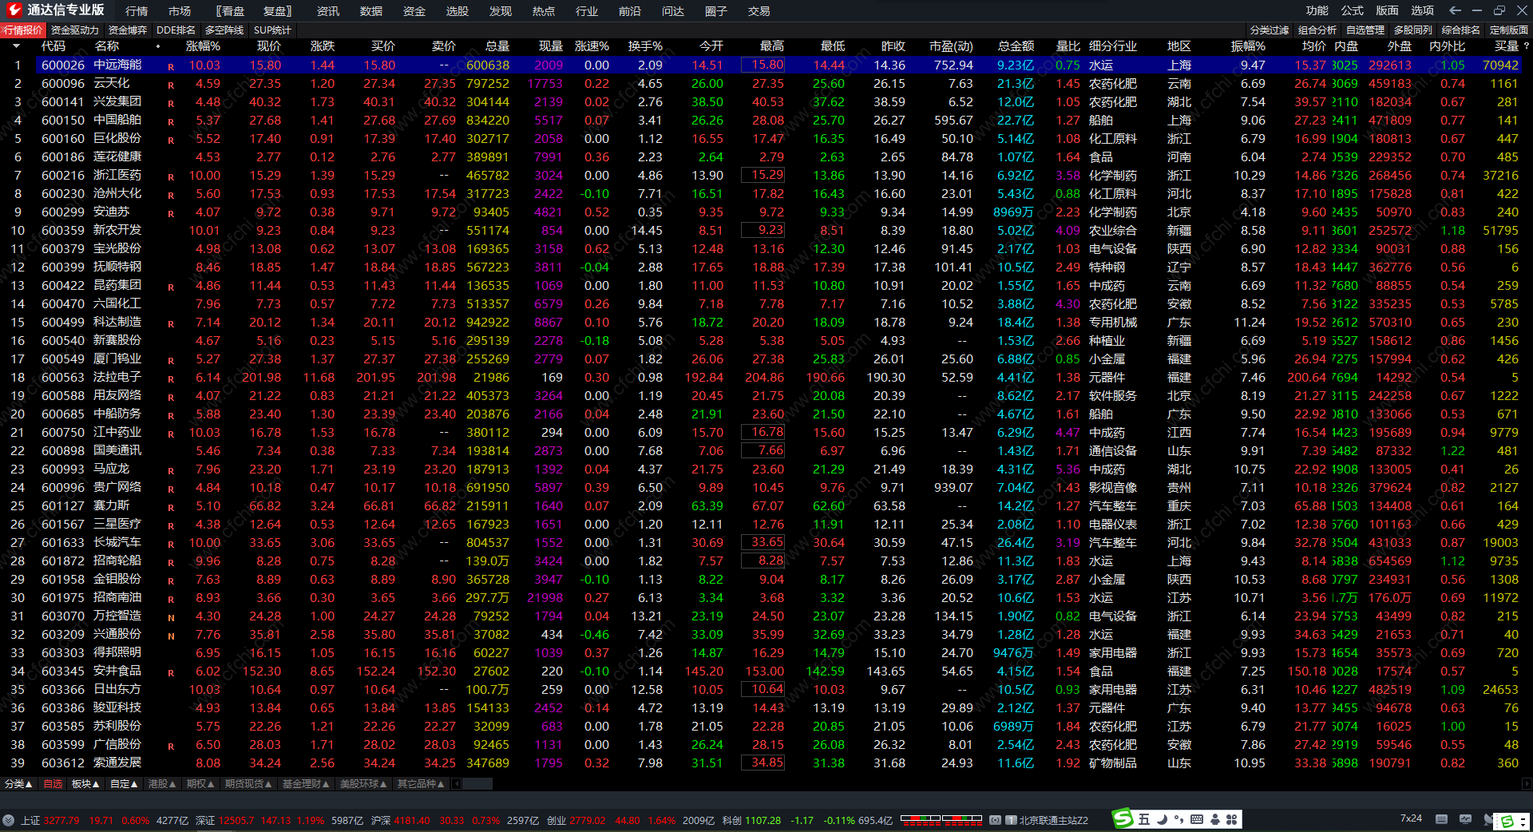Click the 综合排名 button
This screenshot has width=1533, height=832.
pyautogui.click(x=1461, y=30)
